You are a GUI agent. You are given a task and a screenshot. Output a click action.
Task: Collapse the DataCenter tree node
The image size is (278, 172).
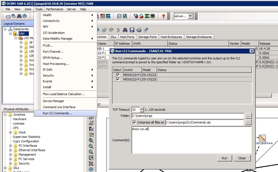tap(5, 29)
